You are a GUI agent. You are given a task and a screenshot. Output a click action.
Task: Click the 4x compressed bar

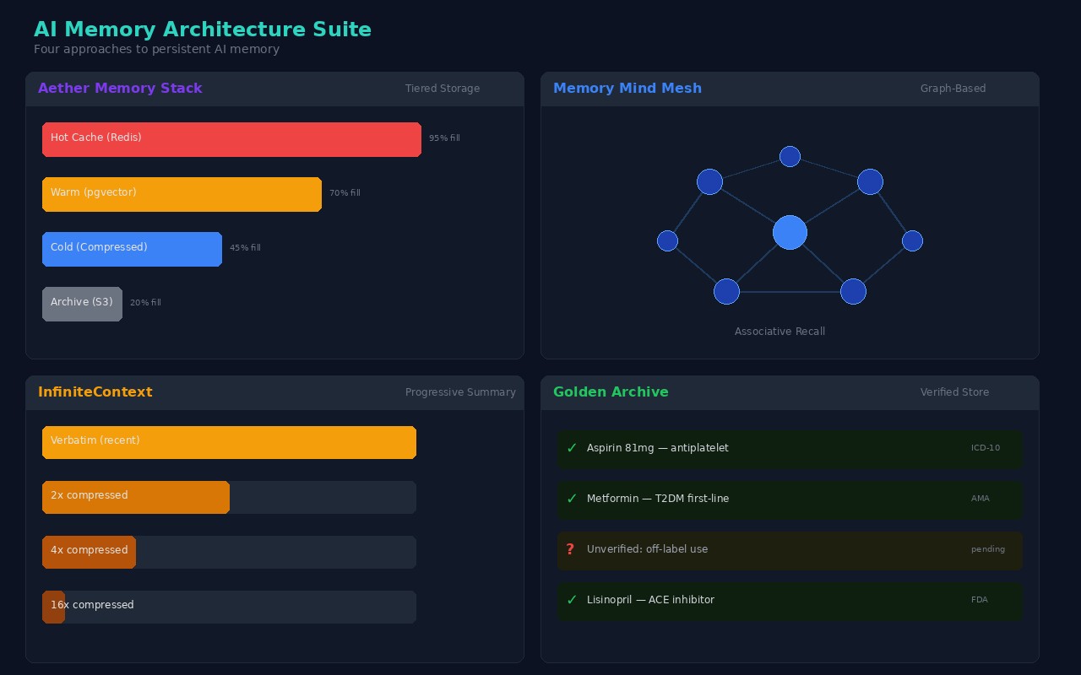click(x=89, y=552)
